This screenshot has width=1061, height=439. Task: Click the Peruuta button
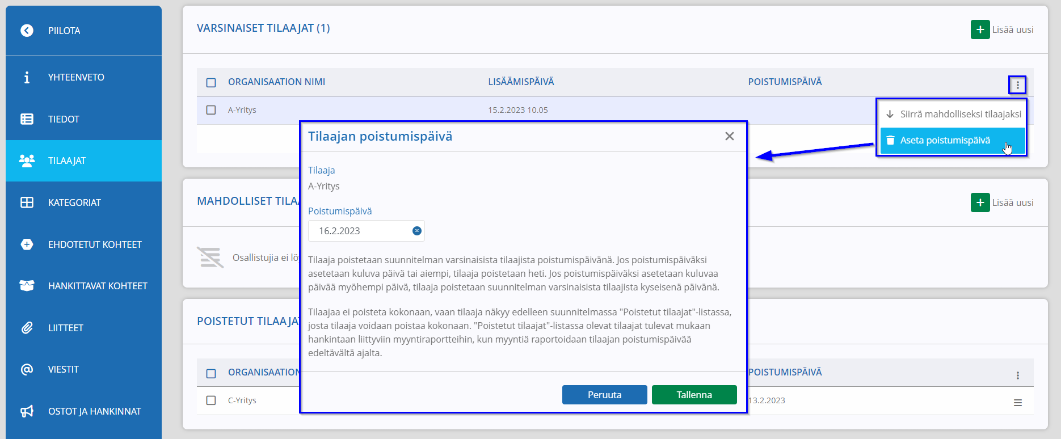click(x=605, y=395)
